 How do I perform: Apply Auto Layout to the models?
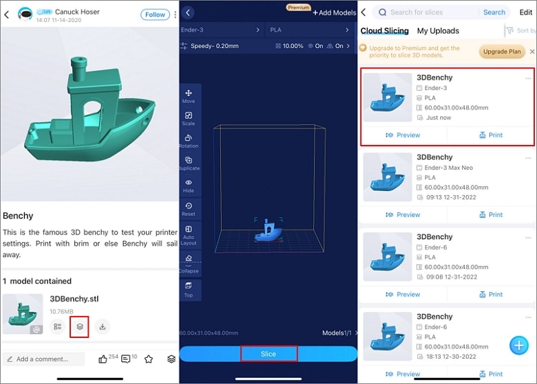[189, 235]
